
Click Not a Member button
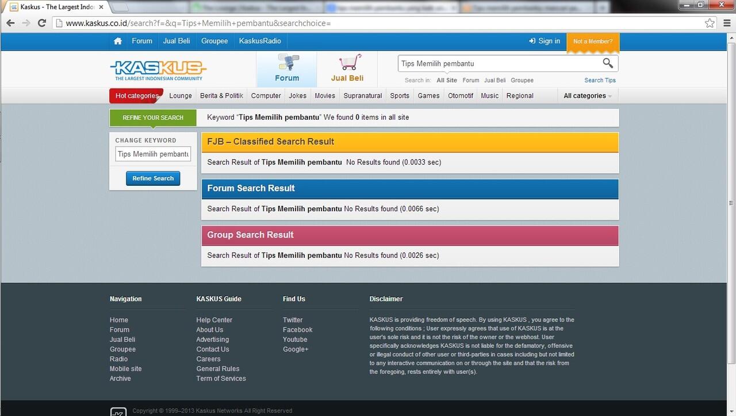pos(593,41)
